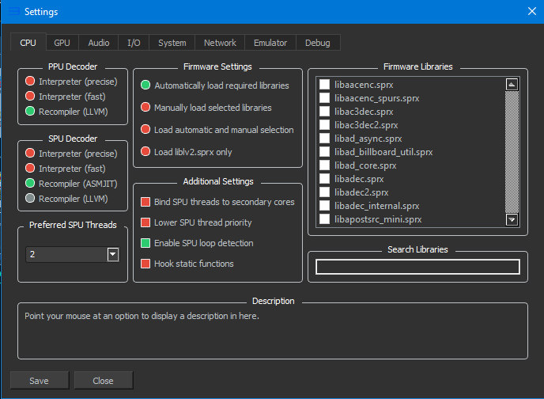
Task: Open the GPU tab
Action: point(62,43)
